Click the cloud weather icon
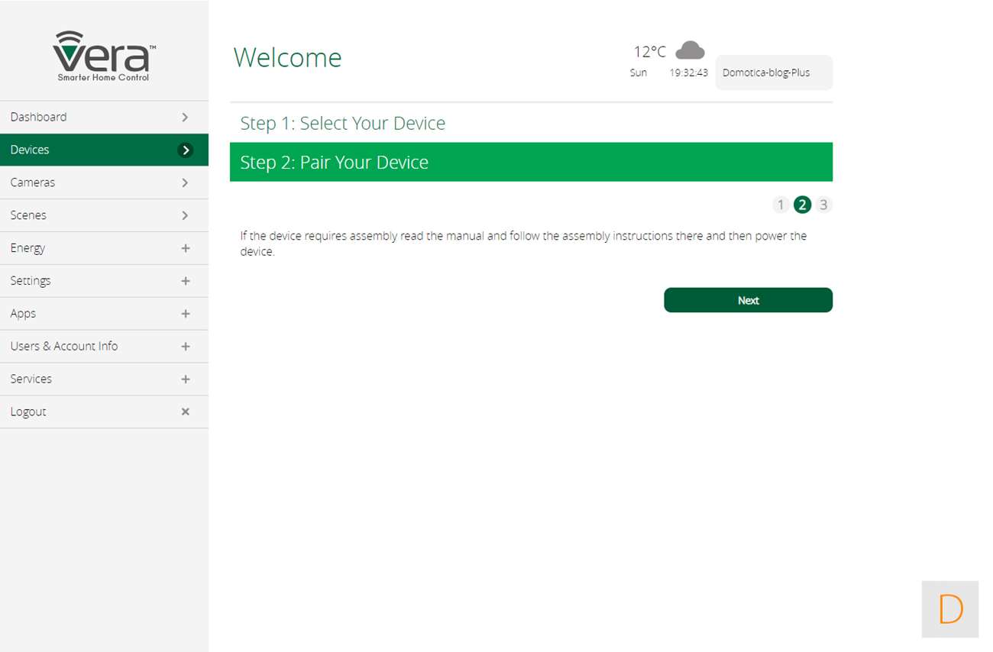Image resolution: width=993 pixels, height=652 pixels. coord(690,50)
